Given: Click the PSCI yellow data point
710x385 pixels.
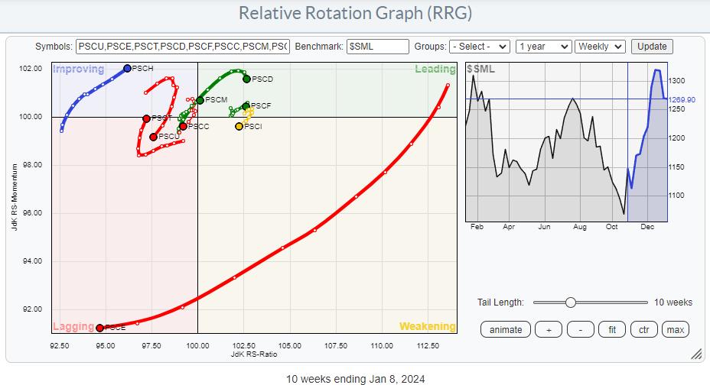Looking at the screenshot, I should [x=239, y=126].
